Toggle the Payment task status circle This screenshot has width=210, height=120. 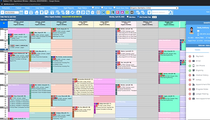[x=190, y=56]
